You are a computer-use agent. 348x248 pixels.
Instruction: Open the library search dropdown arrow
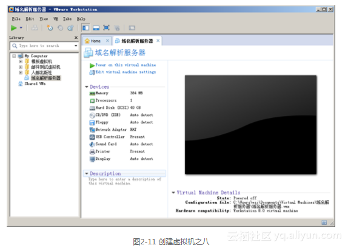(76, 46)
